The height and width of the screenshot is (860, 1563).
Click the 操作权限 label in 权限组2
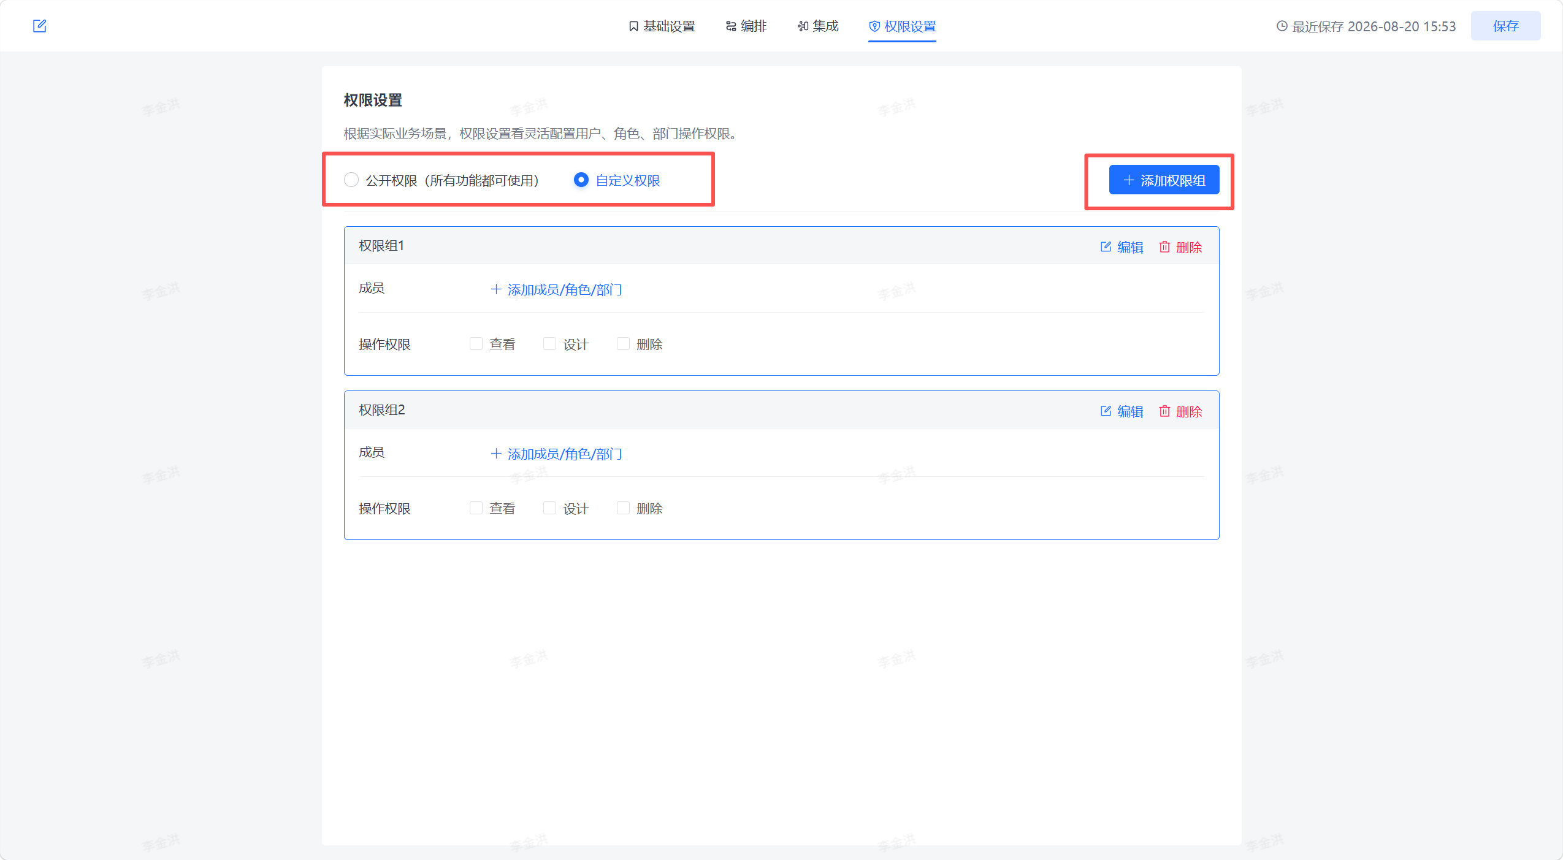(x=384, y=509)
